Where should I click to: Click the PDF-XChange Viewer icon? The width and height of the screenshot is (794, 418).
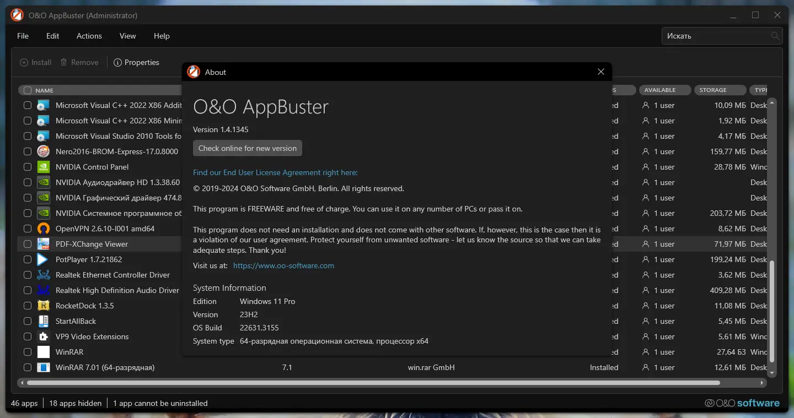[x=44, y=244]
